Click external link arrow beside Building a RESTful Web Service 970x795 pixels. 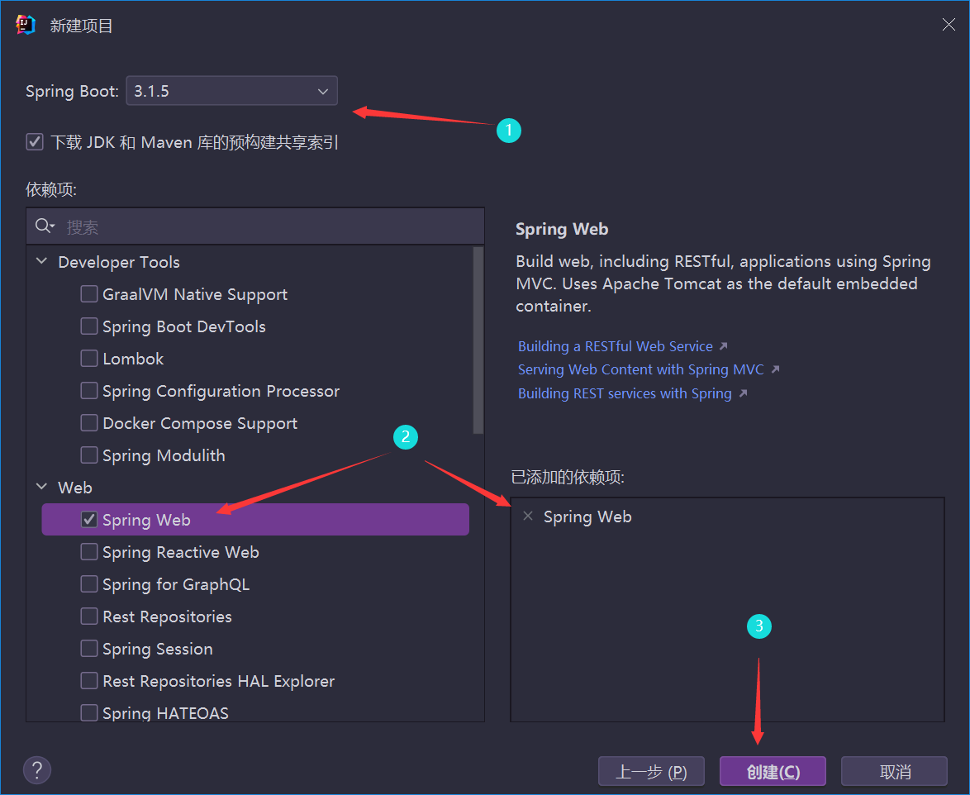tap(724, 345)
